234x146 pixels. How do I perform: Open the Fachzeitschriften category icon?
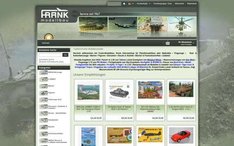pos(43,134)
